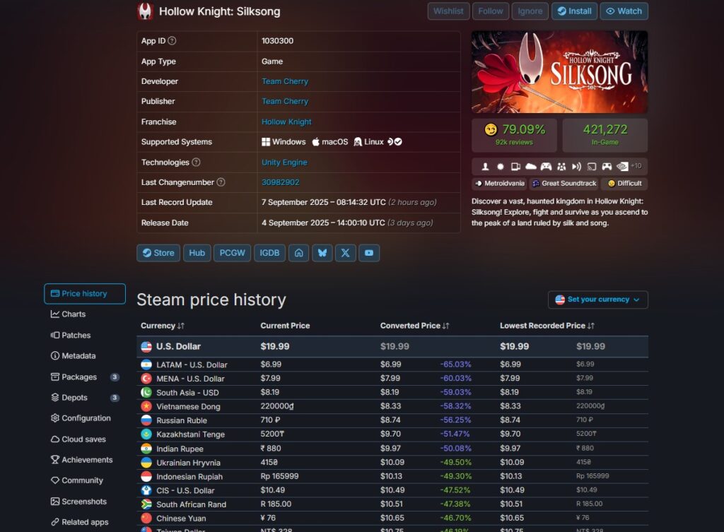Screen dimensions: 724x532
Task: Add game to Wishlist
Action: (448, 11)
